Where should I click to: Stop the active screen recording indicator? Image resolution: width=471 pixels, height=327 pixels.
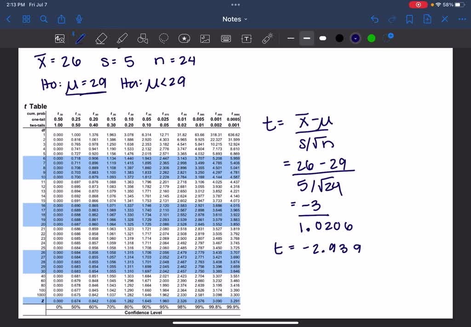pyautogui.click(x=418, y=5)
